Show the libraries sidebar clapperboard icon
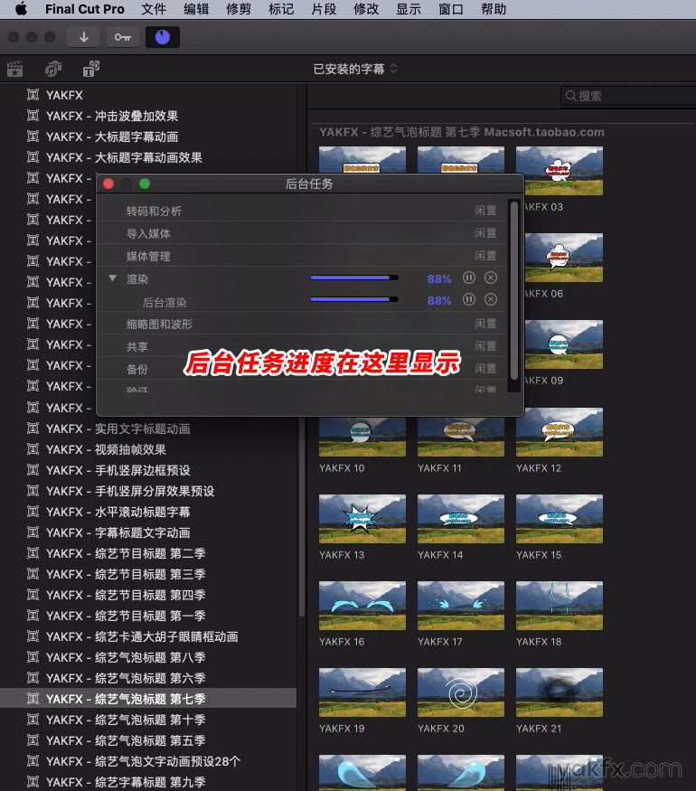The image size is (696, 791). pyautogui.click(x=15, y=69)
